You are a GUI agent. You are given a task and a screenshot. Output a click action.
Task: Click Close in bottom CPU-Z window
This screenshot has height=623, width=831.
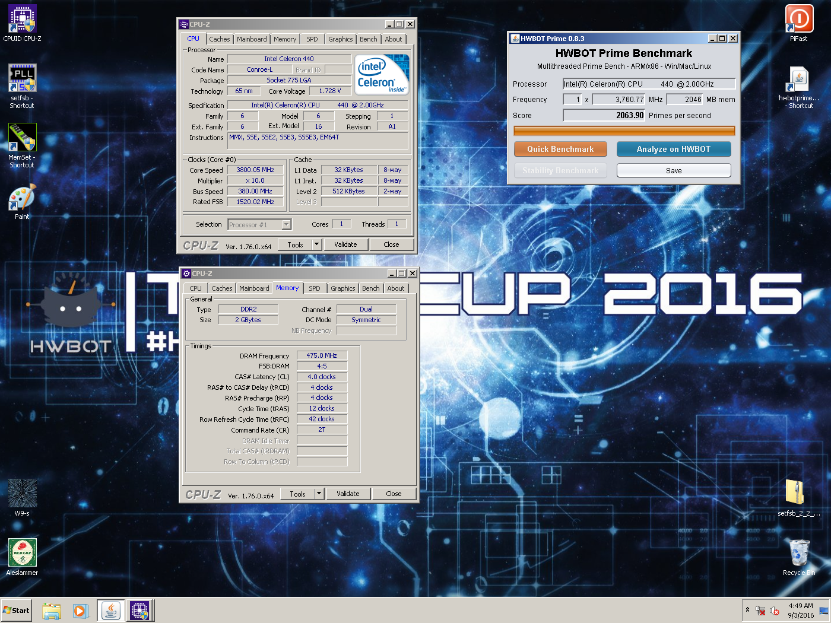[x=394, y=494]
